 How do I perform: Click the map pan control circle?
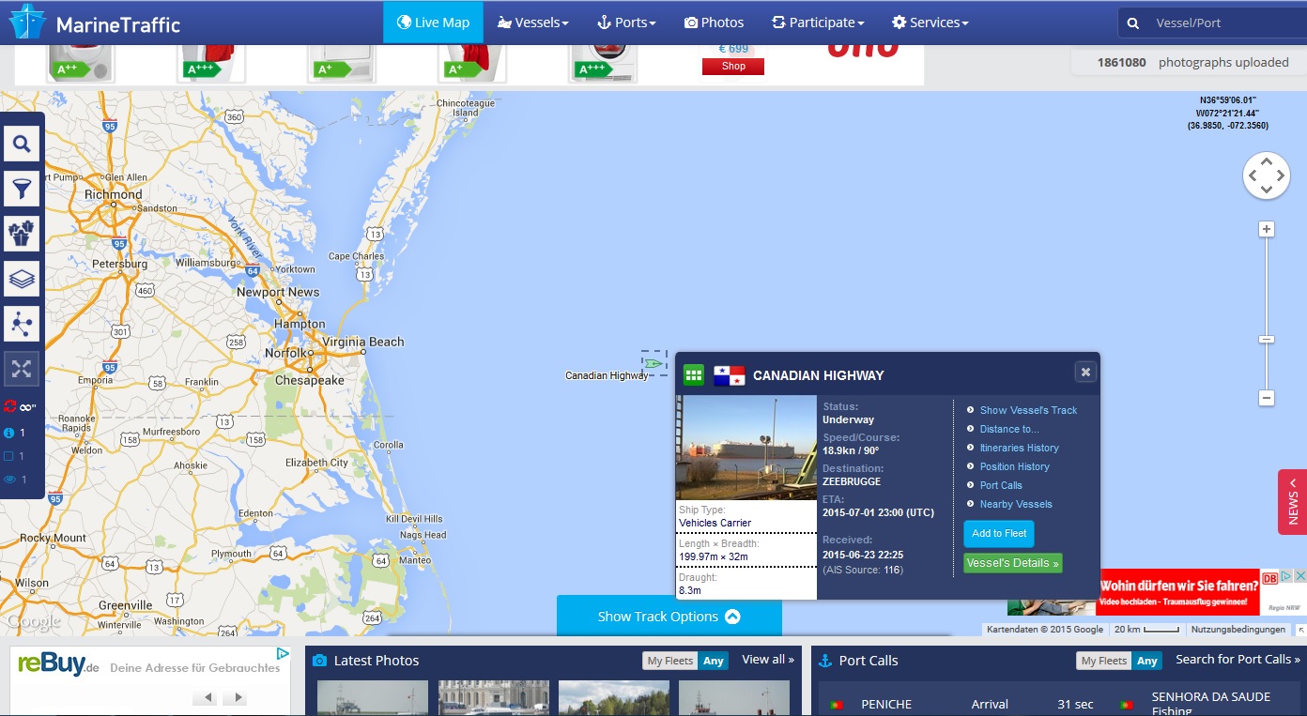pyautogui.click(x=1266, y=175)
